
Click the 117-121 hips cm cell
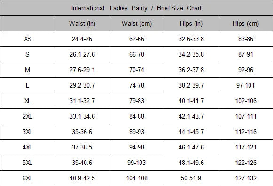[x=246, y=147]
